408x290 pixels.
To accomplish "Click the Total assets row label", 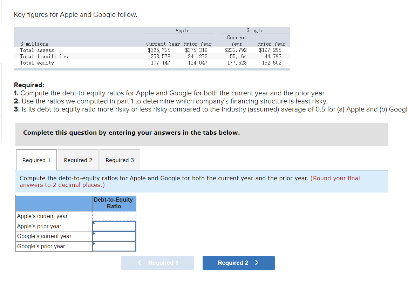I will [37, 50].
